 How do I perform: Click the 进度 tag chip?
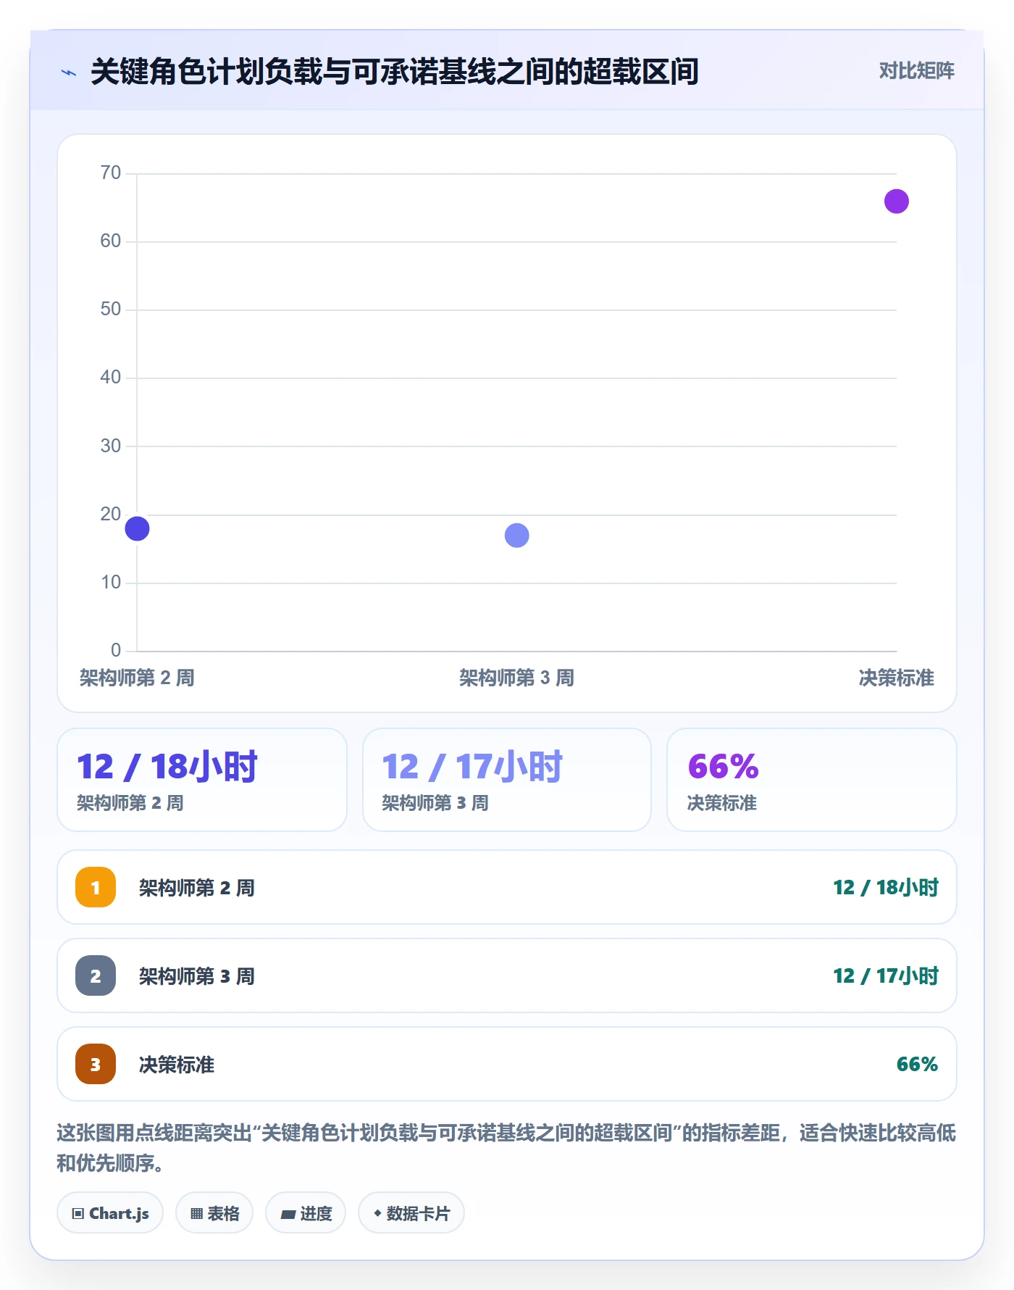306,1212
